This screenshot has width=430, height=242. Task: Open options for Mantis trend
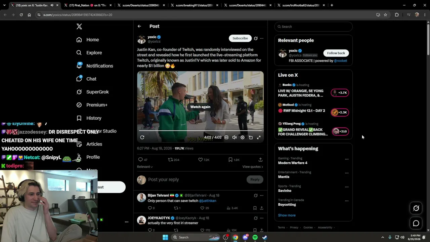pyautogui.click(x=347, y=173)
